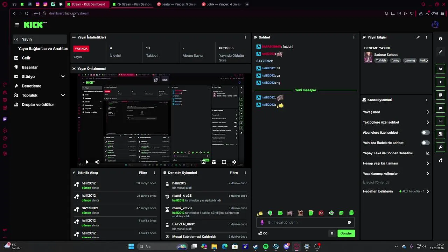Open the info icon in the right rail
The width and height of the screenshot is (448, 252).
441,39
